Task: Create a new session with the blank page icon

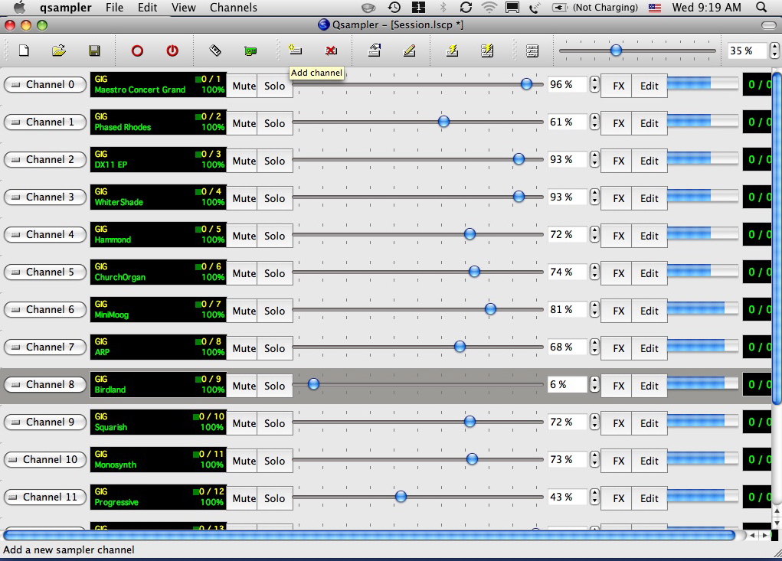Action: (24, 51)
